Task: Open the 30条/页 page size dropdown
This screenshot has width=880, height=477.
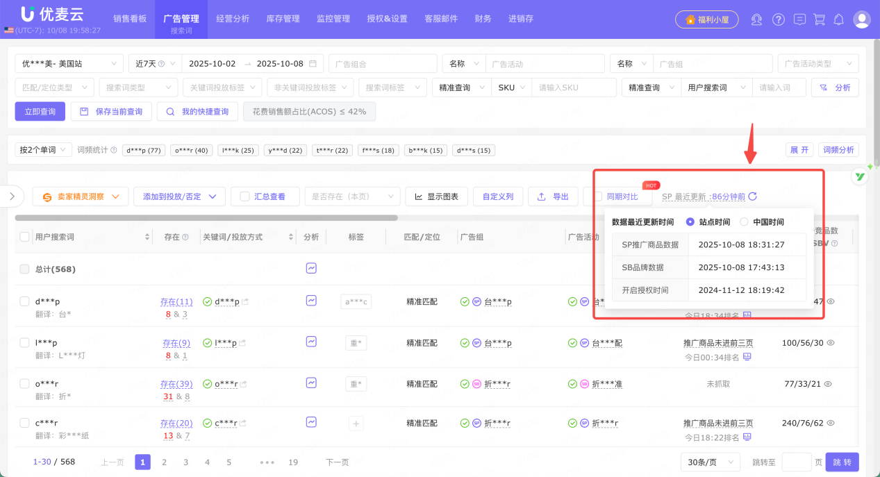Action: (x=710, y=461)
